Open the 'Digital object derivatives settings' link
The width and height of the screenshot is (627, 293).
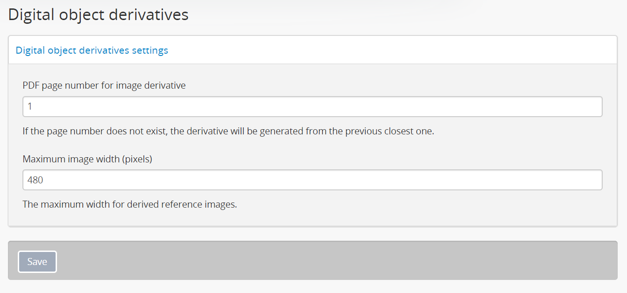click(x=92, y=50)
